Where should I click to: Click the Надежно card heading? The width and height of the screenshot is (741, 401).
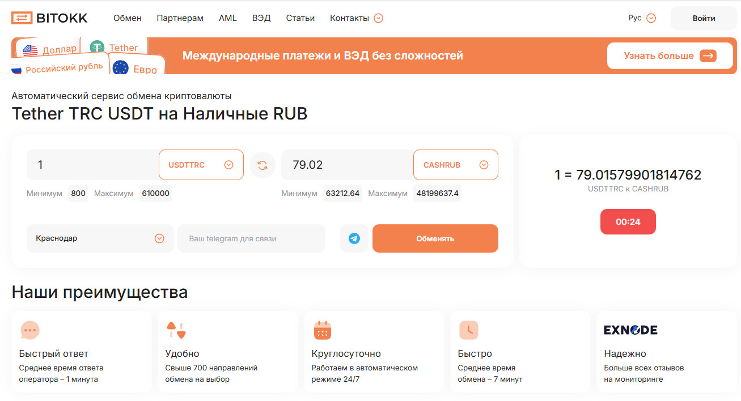point(625,353)
